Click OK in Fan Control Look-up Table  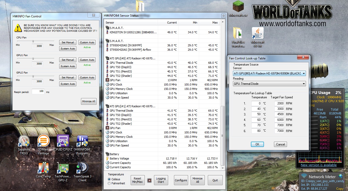257,144
